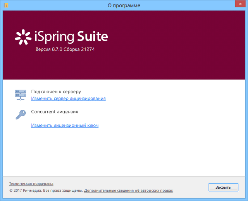Viewport: 248px width, 201px height.
Task: Open the Изменить сервер лицензирования link
Action: pyautogui.click(x=68, y=99)
